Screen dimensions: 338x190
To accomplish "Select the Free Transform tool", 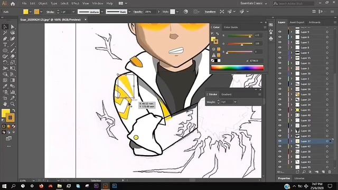I will click(13, 68).
